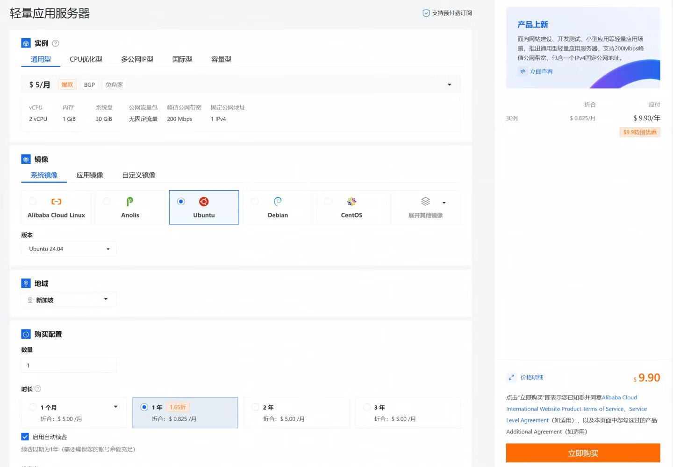Click the Alibaba Cloud Linux logo icon
The image size is (673, 467).
(x=56, y=202)
